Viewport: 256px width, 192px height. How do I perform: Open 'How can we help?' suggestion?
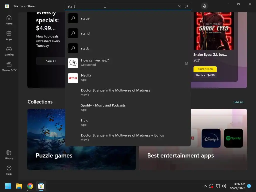[128, 63]
